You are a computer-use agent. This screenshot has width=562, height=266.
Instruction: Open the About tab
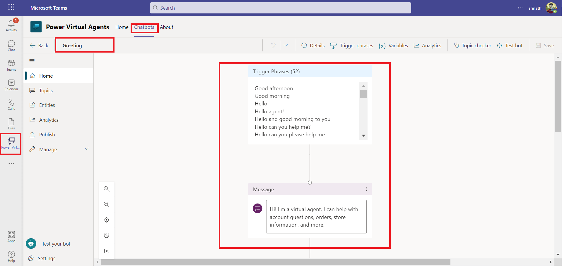coord(166,27)
